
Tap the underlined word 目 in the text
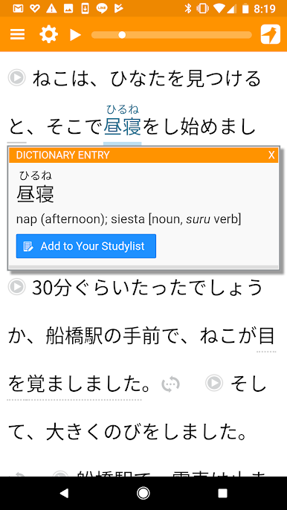[x=266, y=336]
